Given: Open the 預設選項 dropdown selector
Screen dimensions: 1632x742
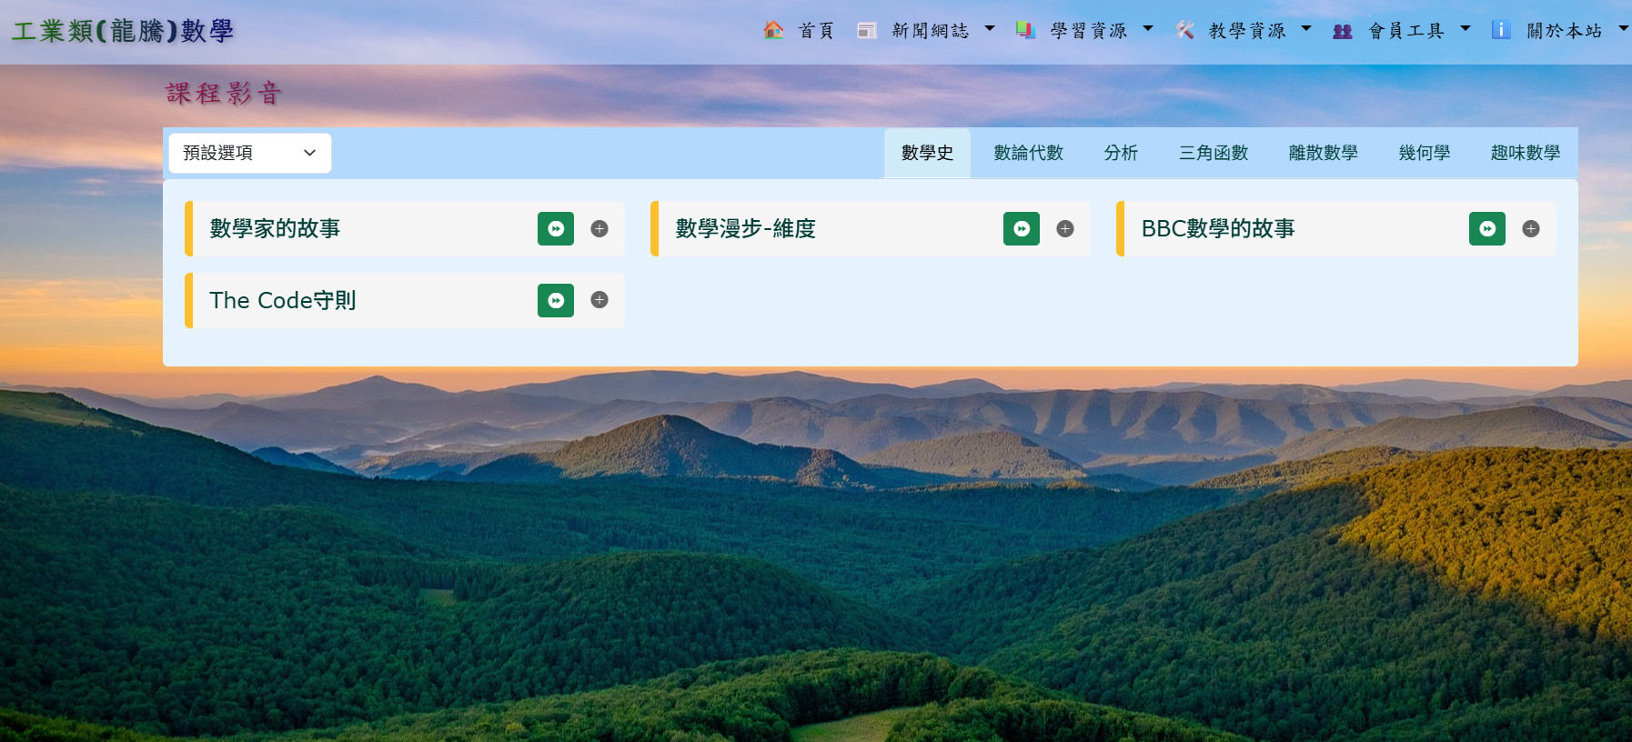Looking at the screenshot, I should (x=249, y=153).
